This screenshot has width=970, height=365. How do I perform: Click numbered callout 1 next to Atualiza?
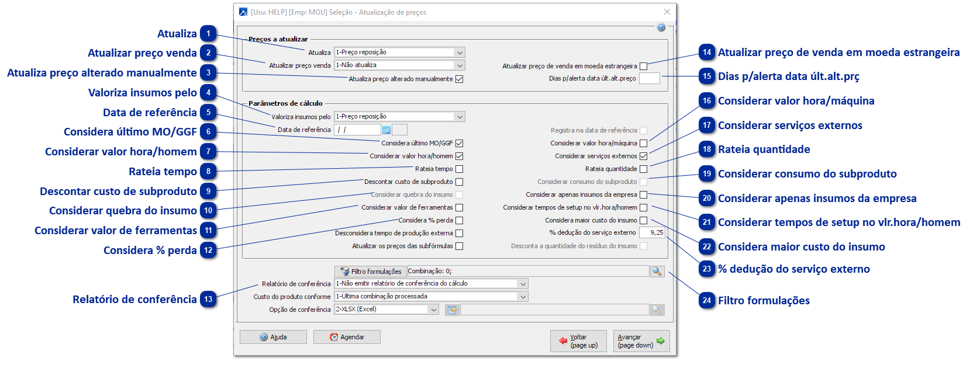208,34
